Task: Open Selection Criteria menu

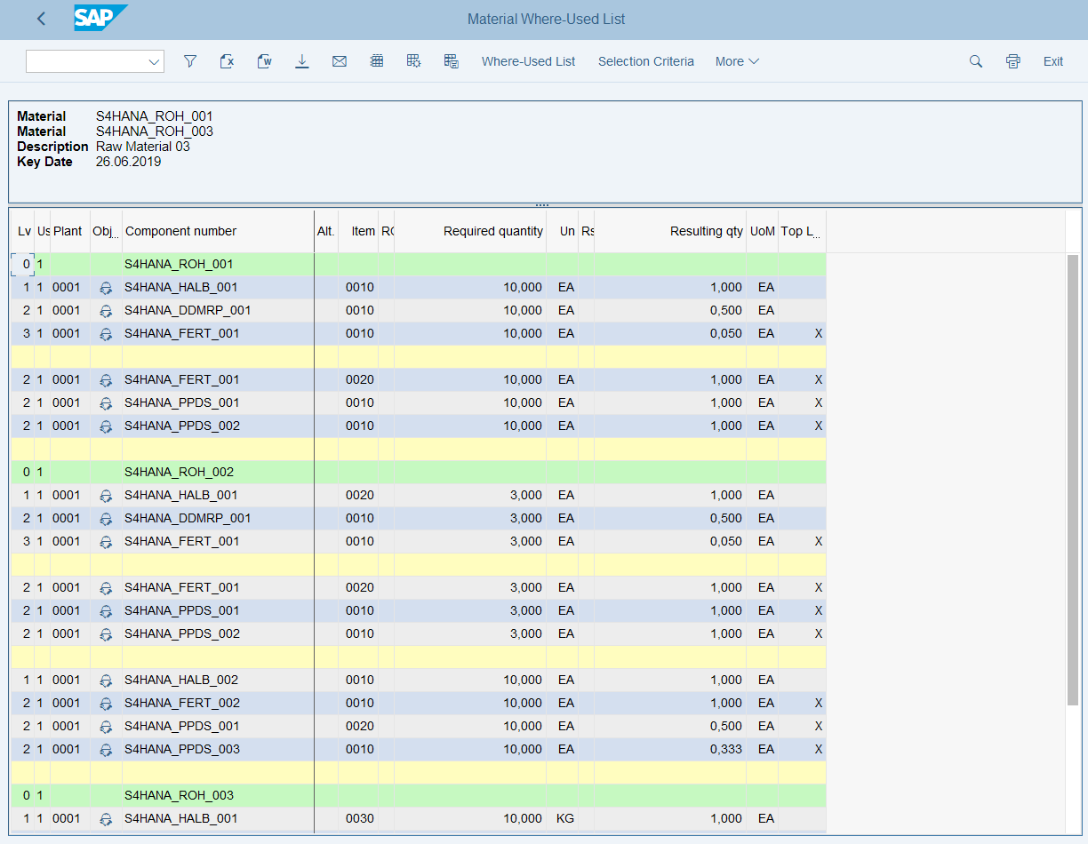Action: 645,61
